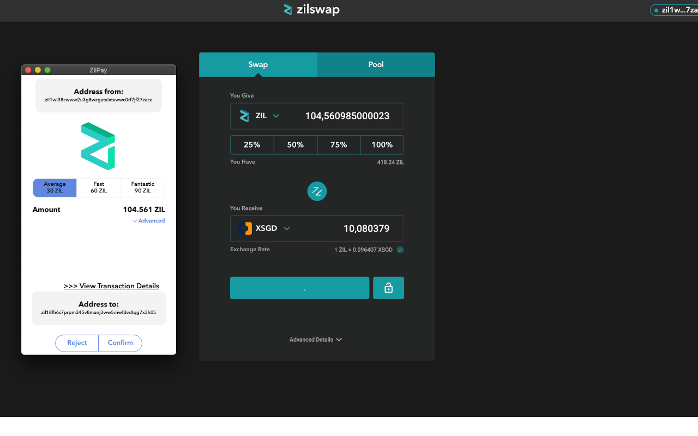The image size is (698, 436).
Task: Switch to the Pool tab
Action: point(376,64)
